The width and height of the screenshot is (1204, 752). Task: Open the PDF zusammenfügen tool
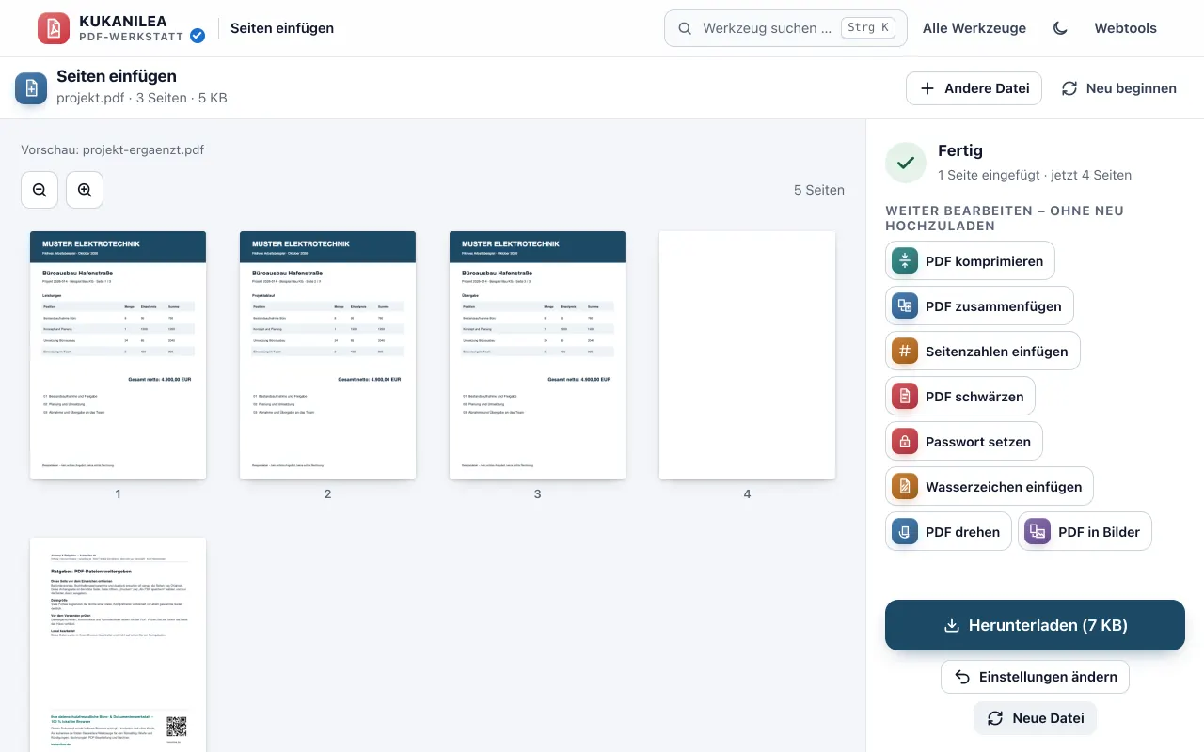tap(979, 306)
